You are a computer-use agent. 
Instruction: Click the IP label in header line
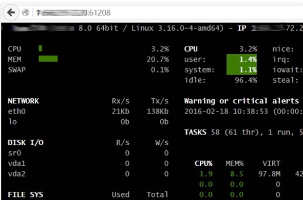click(242, 28)
